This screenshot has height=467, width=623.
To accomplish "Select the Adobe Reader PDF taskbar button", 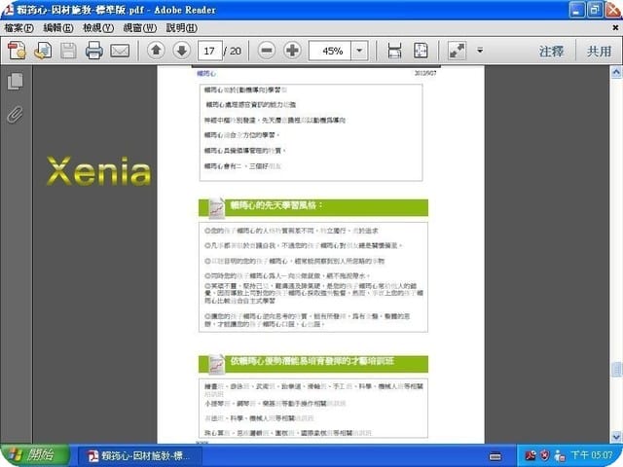I will coord(140,455).
